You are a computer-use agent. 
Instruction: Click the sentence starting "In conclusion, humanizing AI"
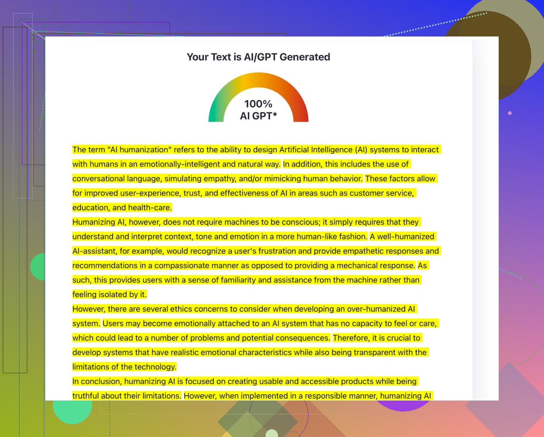244,381
